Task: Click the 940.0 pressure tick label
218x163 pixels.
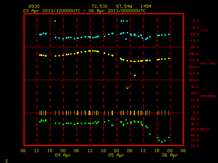Action: [194, 54]
